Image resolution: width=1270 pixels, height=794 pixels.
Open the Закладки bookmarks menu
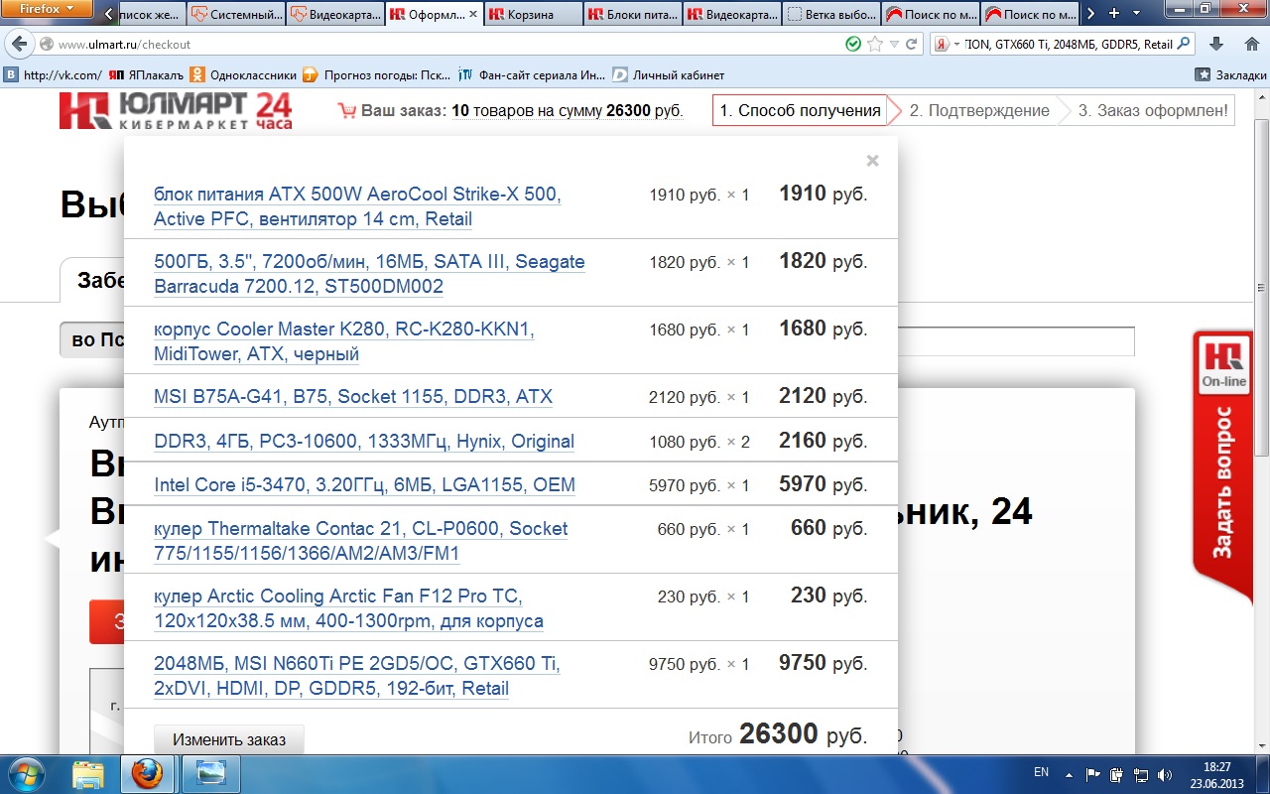[1231, 74]
